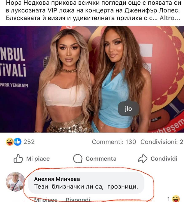Click the Commenta text label

pyautogui.click(x=101, y=159)
